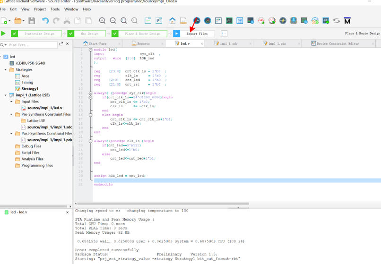Select the iCE40UP5K-SG48I device item

(x=30, y=63)
